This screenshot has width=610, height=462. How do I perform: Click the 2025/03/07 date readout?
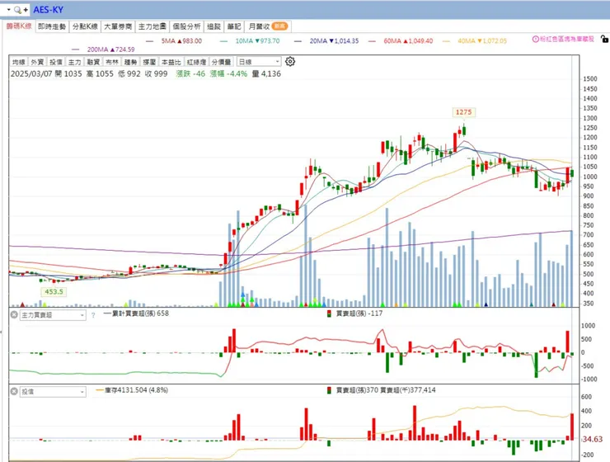click(x=31, y=73)
